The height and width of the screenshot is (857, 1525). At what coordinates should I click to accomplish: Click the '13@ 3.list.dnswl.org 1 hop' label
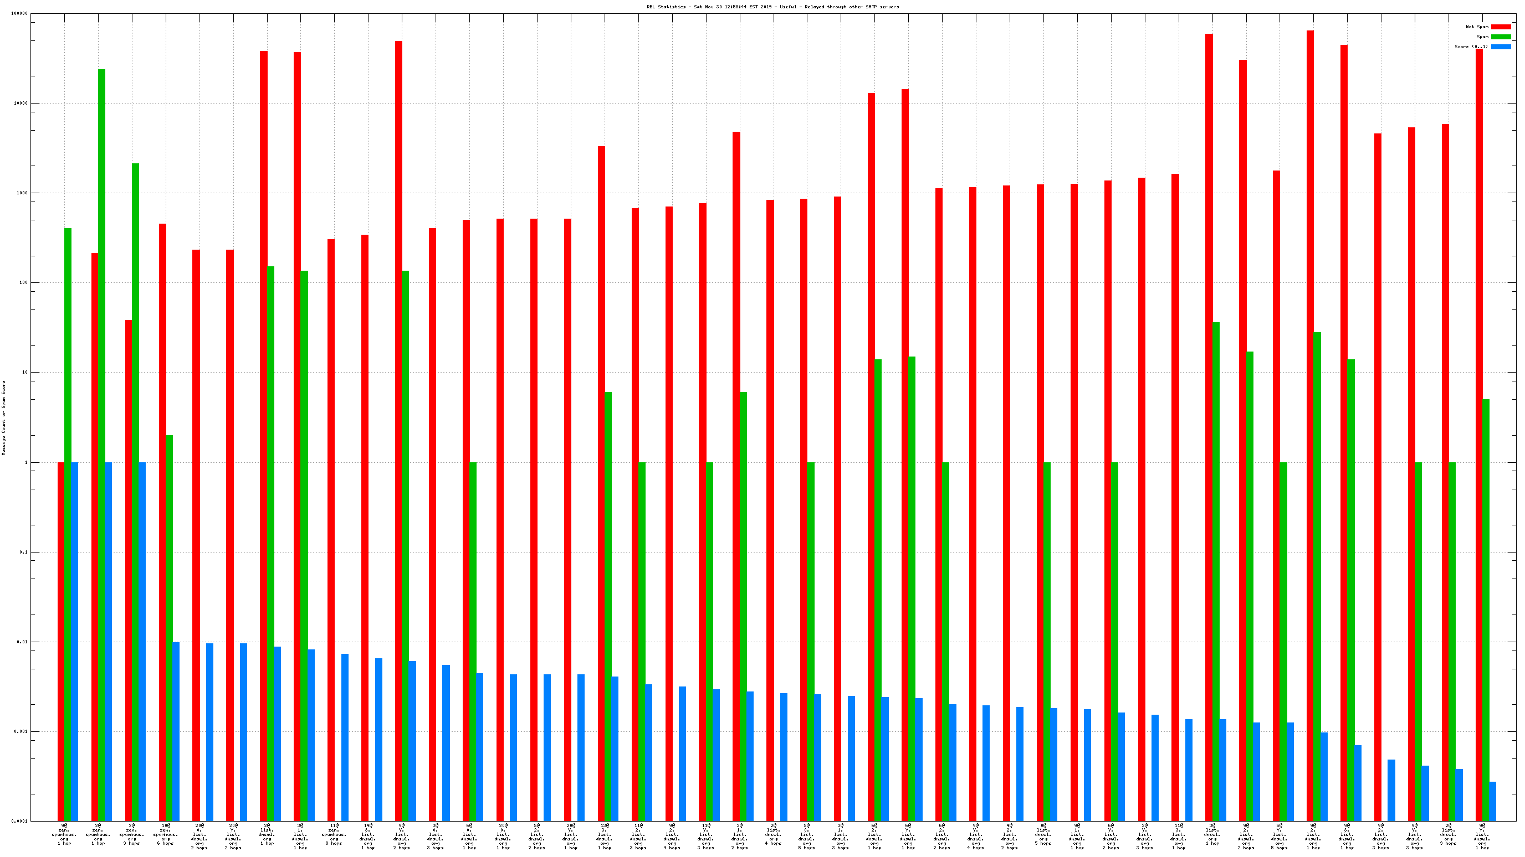[x=604, y=837]
